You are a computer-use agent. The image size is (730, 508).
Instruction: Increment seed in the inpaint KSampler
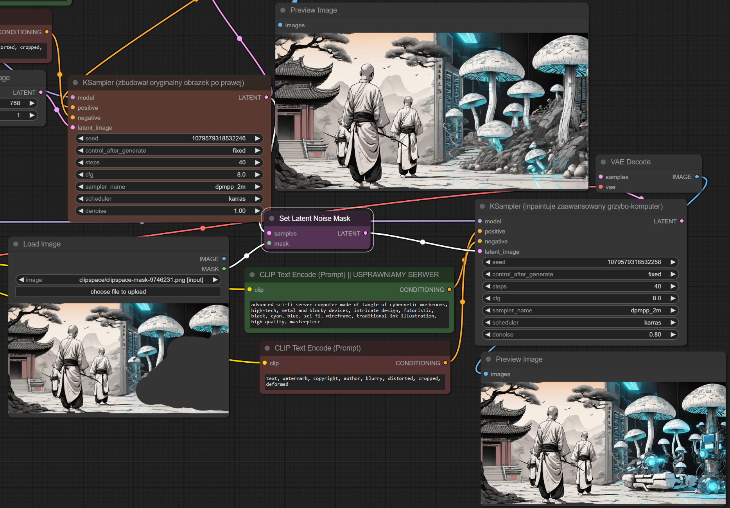tap(673, 262)
